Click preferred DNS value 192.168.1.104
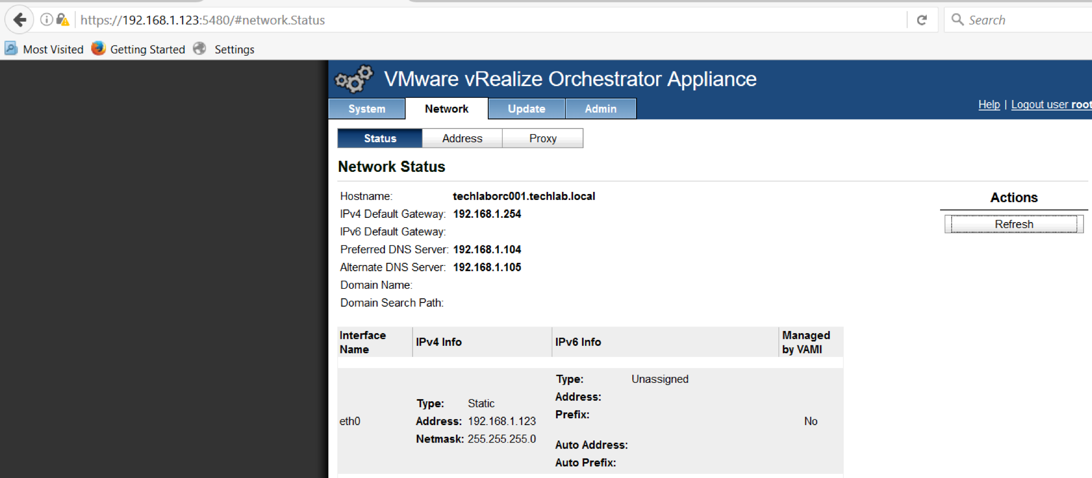The image size is (1092, 478). pos(487,250)
